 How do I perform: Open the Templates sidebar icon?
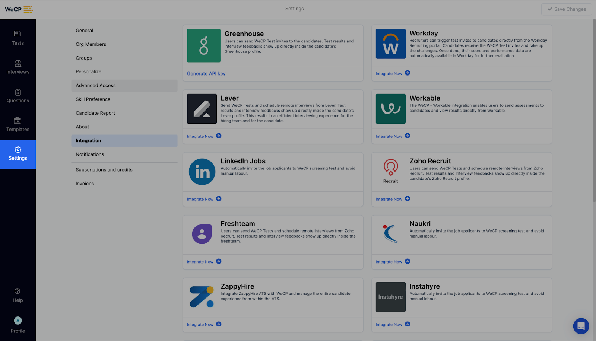[18, 120]
